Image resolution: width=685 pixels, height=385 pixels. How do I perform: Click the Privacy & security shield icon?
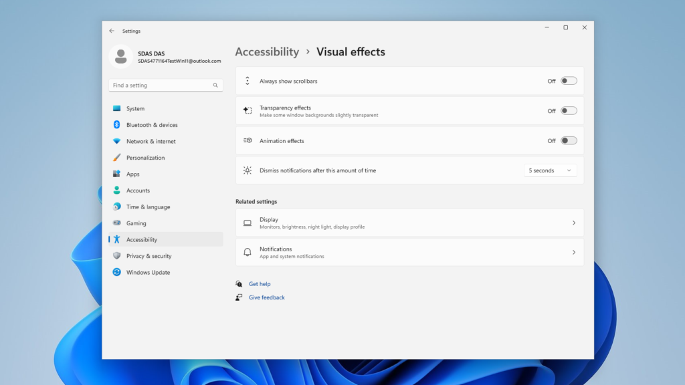point(116,256)
